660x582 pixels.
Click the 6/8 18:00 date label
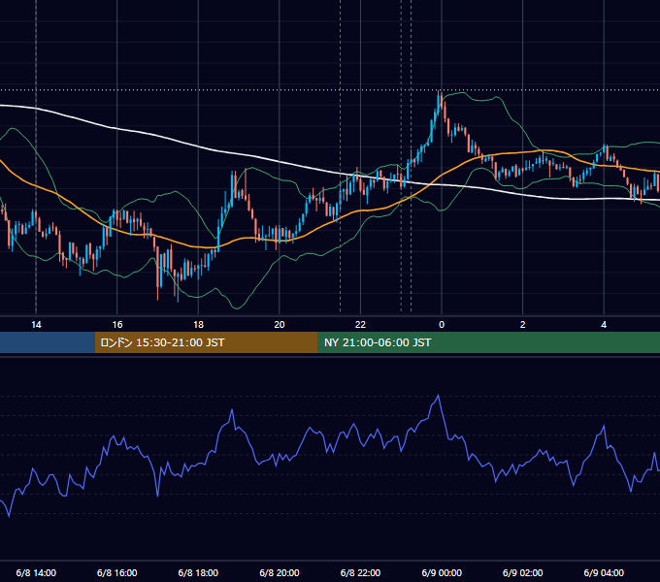click(x=198, y=572)
